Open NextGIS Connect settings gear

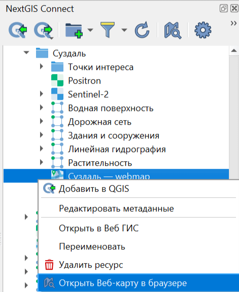coord(203,30)
